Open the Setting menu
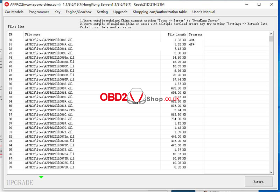This screenshot has height=192, width=280. tap(102, 12)
